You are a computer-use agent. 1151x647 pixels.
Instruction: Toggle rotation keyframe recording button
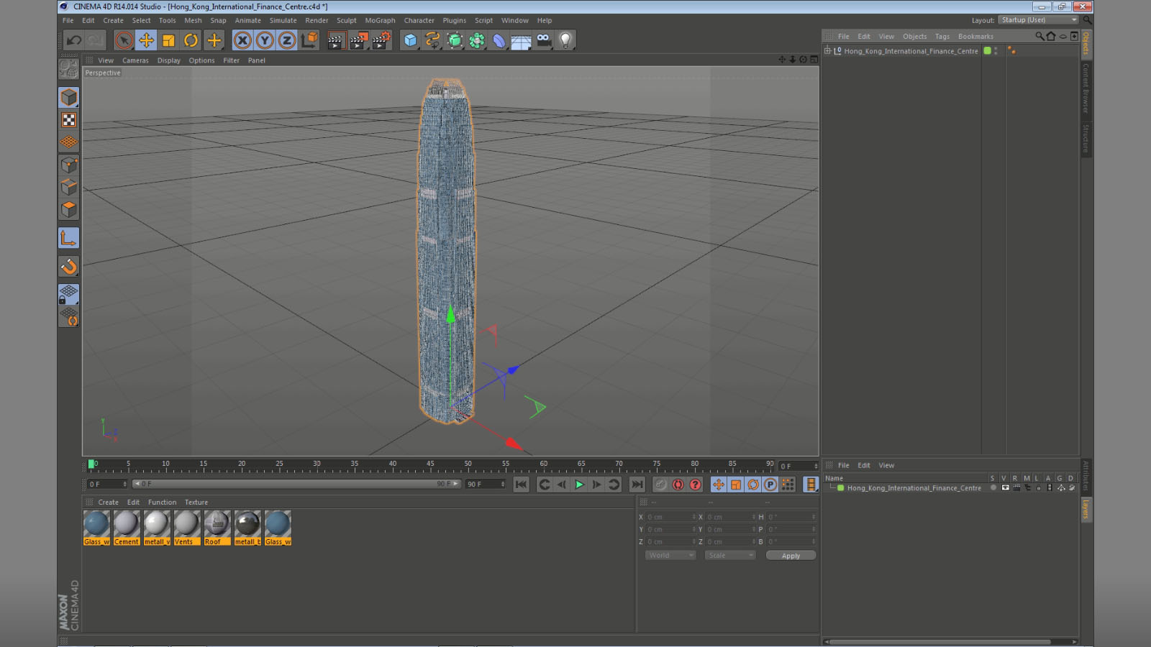click(x=753, y=485)
